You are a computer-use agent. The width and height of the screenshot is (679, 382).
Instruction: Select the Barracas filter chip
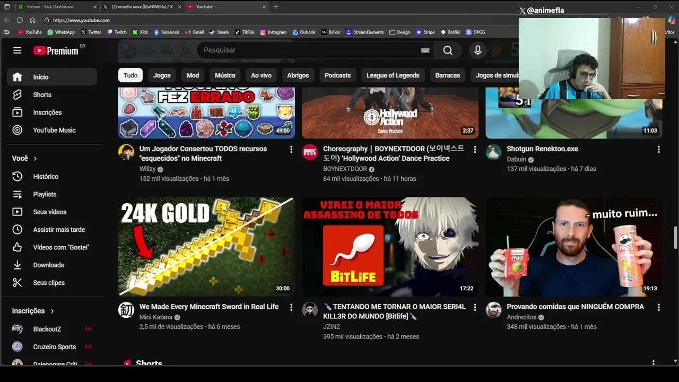pos(447,75)
